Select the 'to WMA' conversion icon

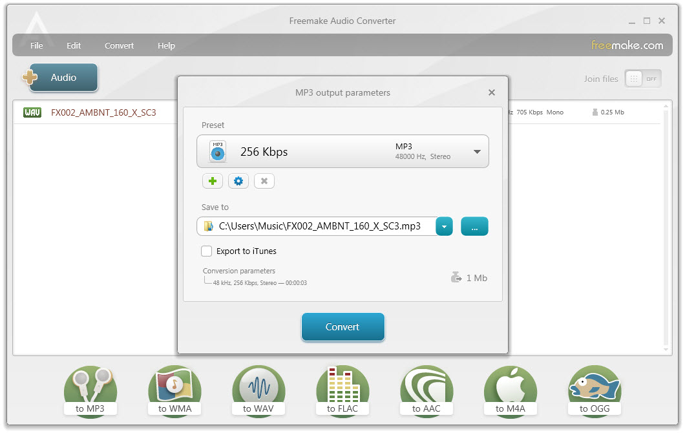(174, 386)
